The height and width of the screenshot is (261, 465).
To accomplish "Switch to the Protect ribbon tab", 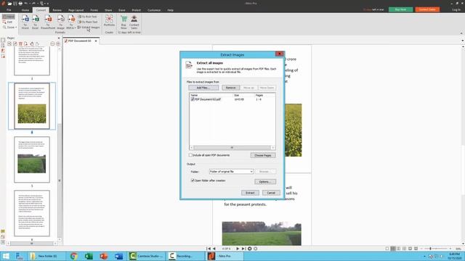I will [136, 10].
